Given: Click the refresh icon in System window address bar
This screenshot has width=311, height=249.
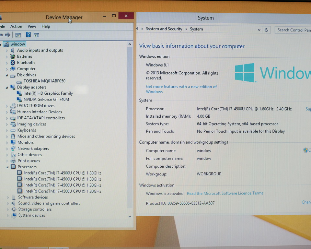Looking at the screenshot, I should tap(266, 30).
